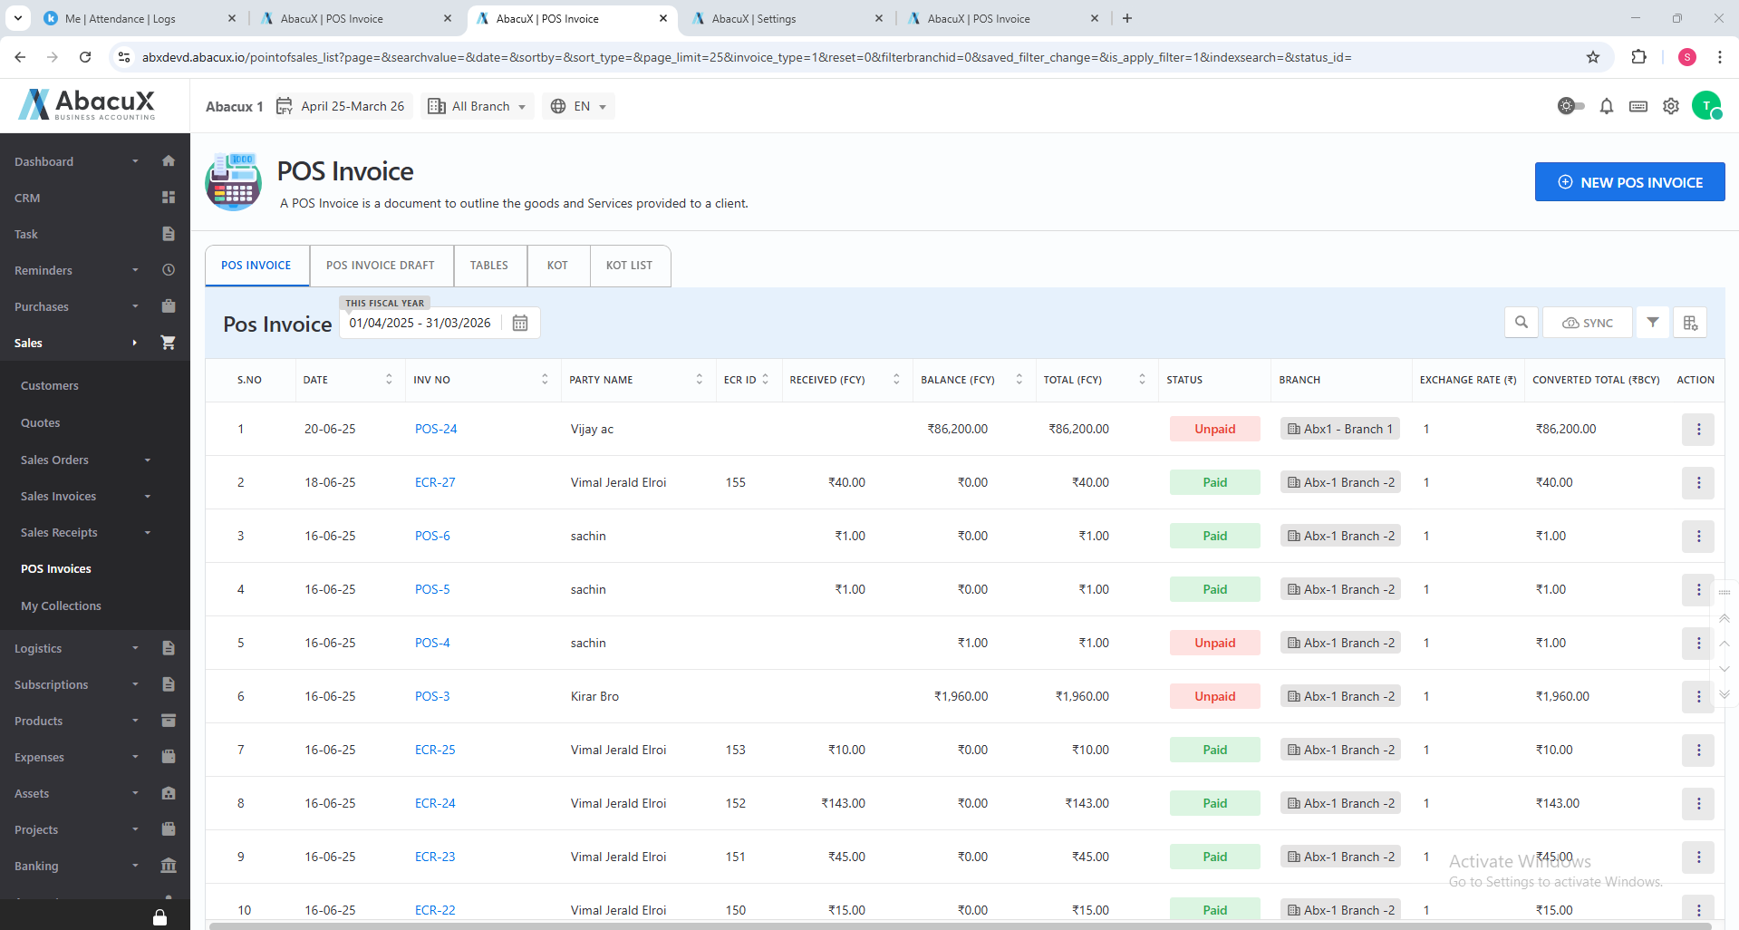
Task: Click the date range input field
Action: pos(420,324)
